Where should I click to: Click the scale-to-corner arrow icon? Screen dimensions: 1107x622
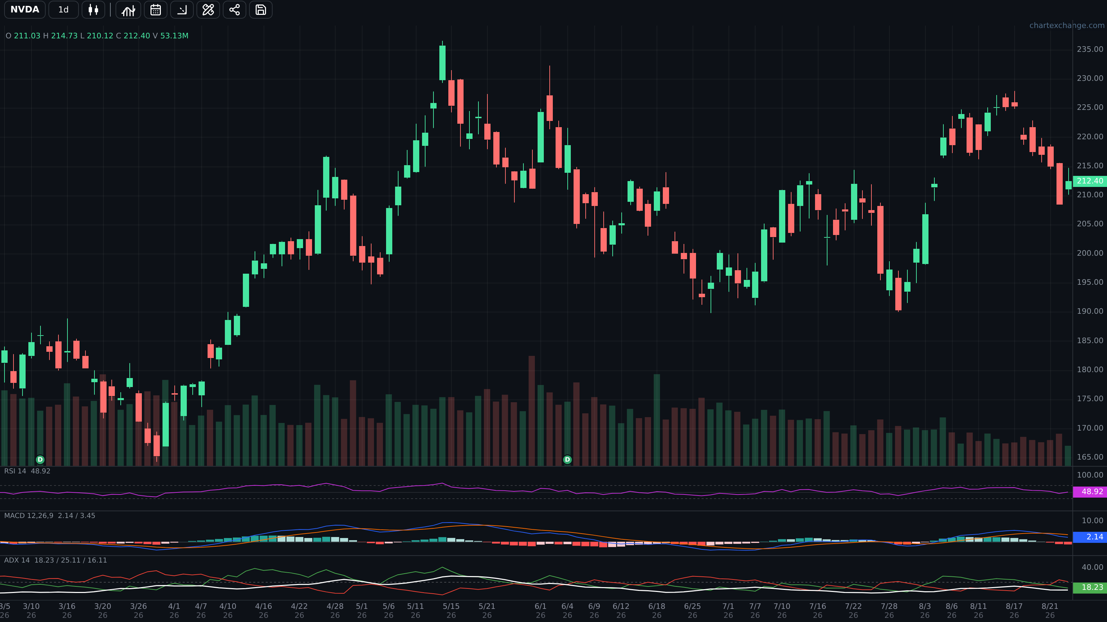coord(182,9)
